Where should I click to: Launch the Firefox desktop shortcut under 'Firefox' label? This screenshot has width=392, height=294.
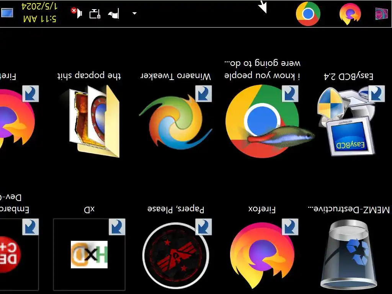point(262,255)
